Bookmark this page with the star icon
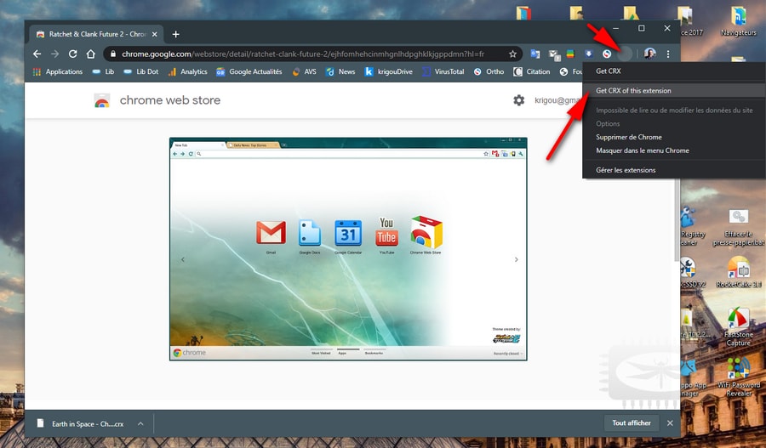The height and width of the screenshot is (448, 766). coord(512,54)
